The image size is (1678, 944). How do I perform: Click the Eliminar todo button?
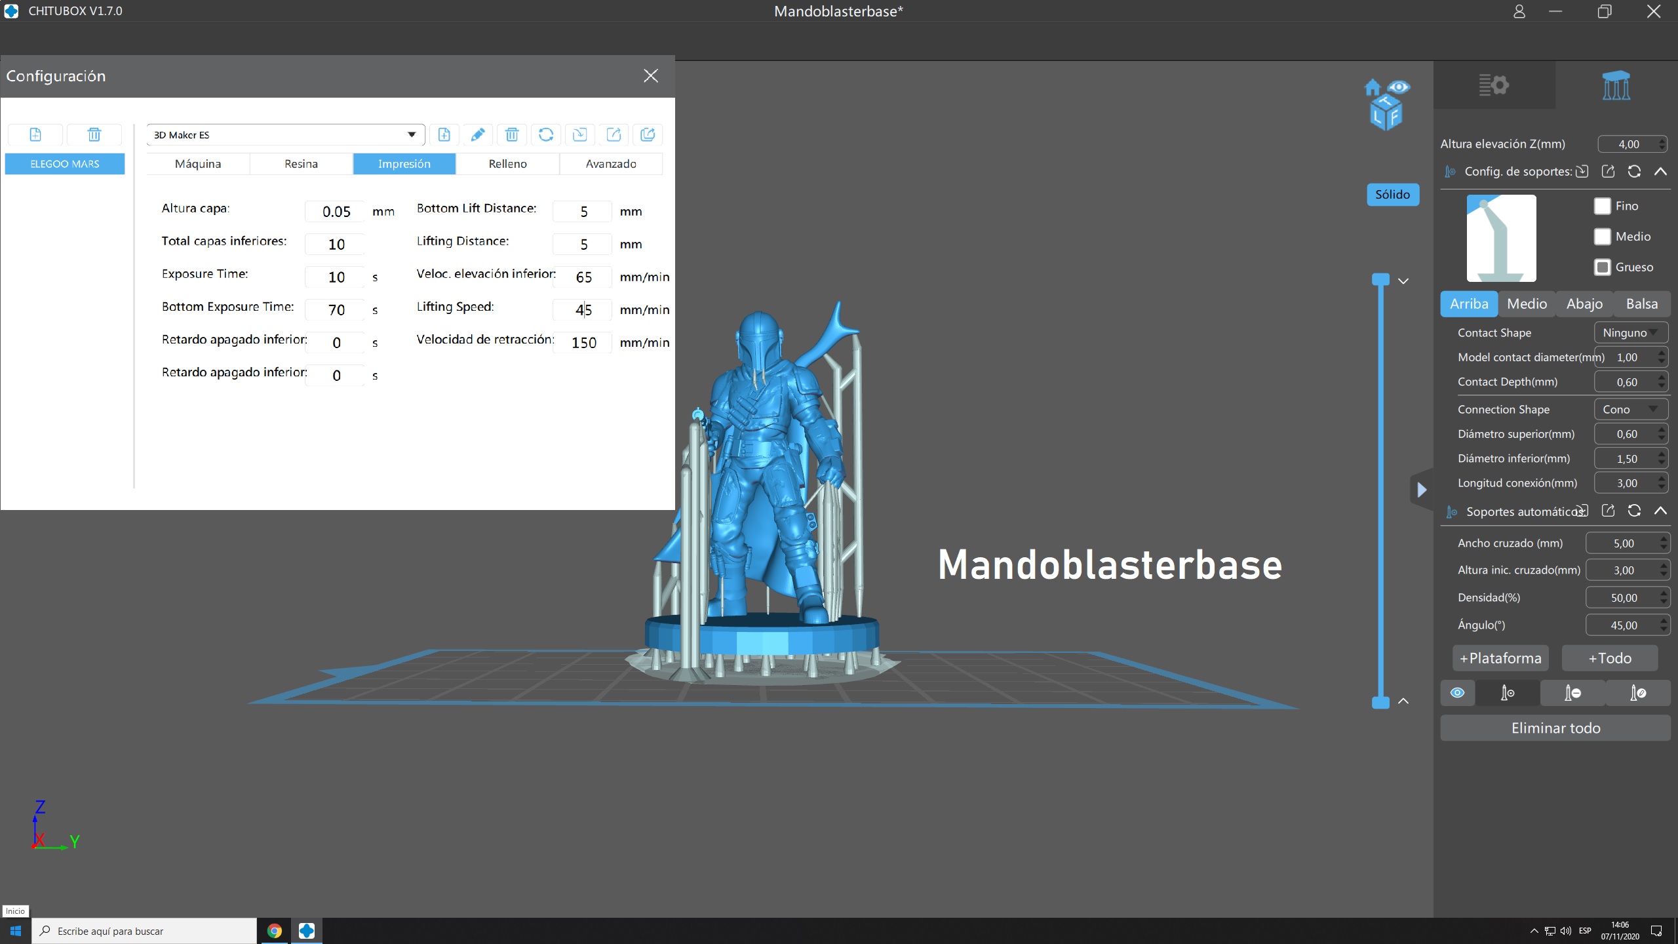(1555, 728)
